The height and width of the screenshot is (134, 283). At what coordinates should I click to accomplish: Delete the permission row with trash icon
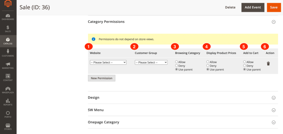point(268,64)
